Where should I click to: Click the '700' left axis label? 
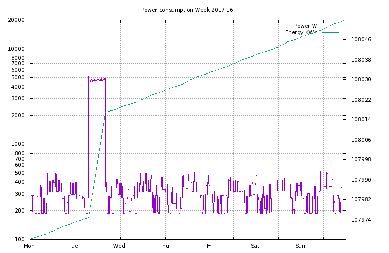point(20,159)
